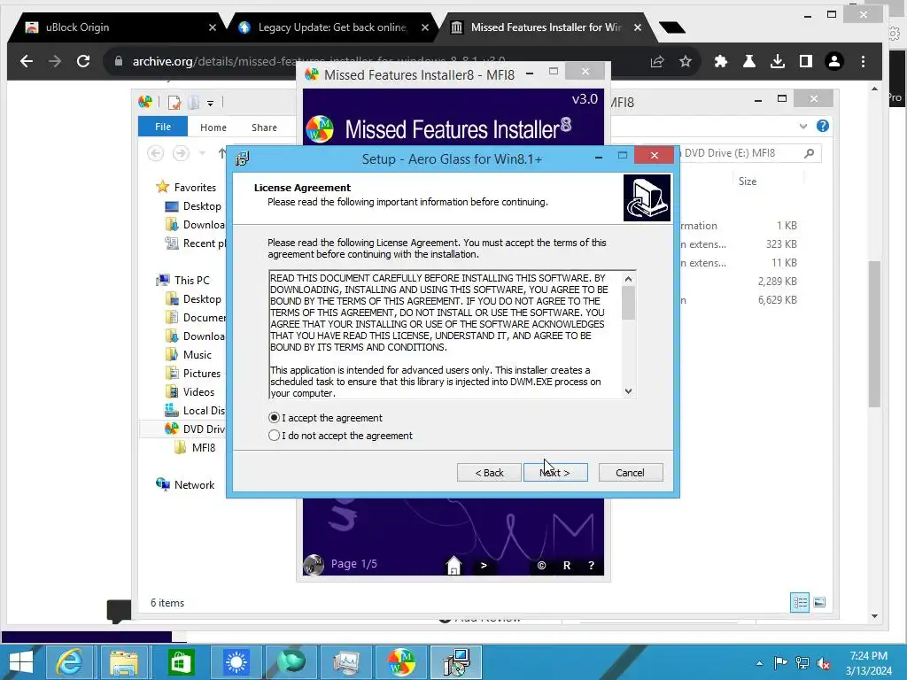This screenshot has height=680, width=907.
Task: Click the search icon in Explorer search box
Action: click(810, 152)
